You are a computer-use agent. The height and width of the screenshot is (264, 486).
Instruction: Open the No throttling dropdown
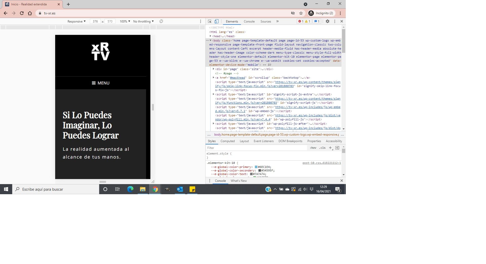point(143,21)
